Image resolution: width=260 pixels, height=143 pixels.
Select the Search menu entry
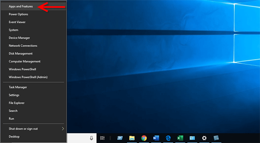34,111
